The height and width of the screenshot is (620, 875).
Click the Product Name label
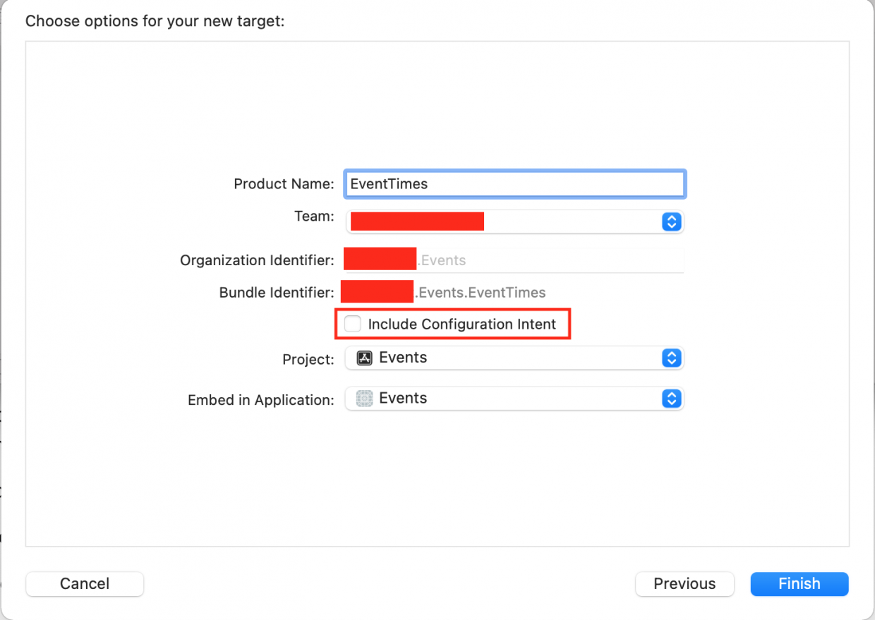[x=284, y=184]
